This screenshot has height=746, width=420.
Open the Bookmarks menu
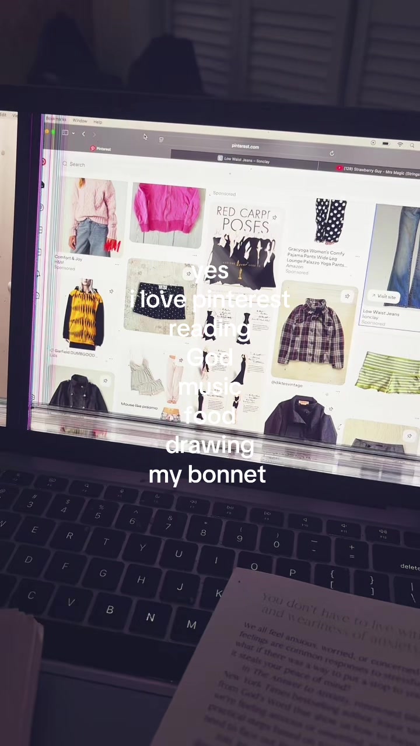point(56,119)
